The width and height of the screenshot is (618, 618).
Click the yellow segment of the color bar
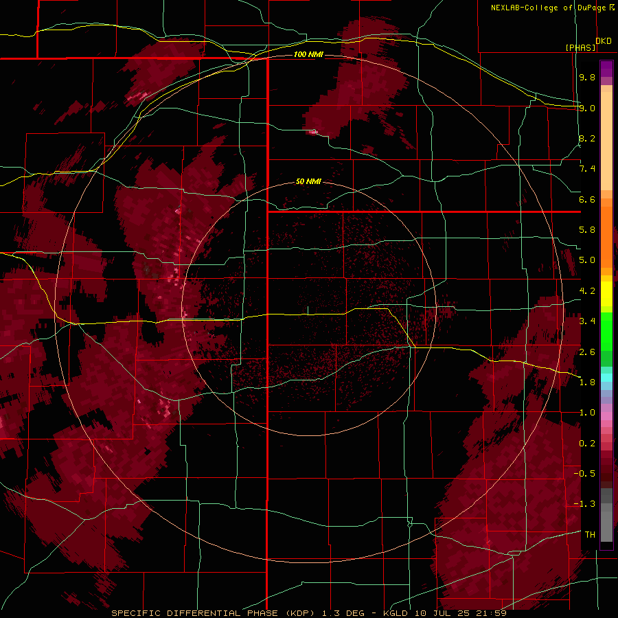click(606, 294)
